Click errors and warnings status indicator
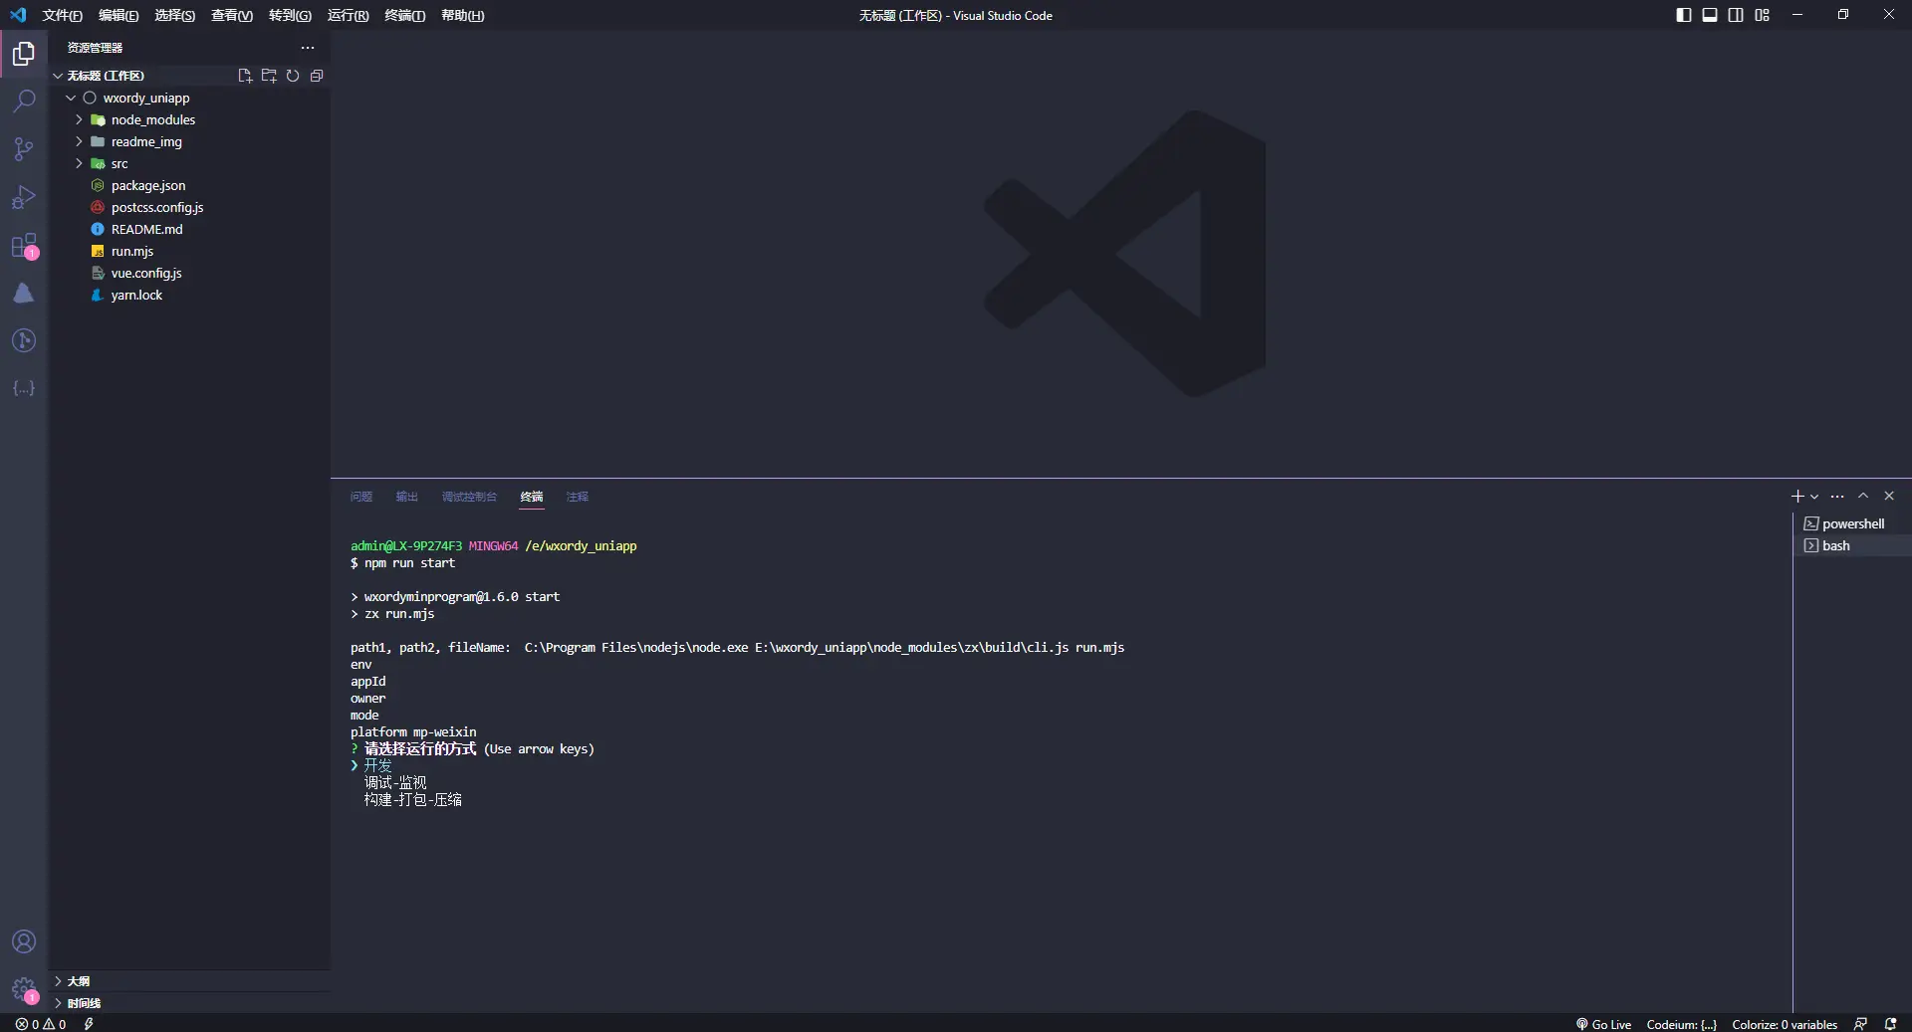1912x1032 pixels. [41, 1024]
